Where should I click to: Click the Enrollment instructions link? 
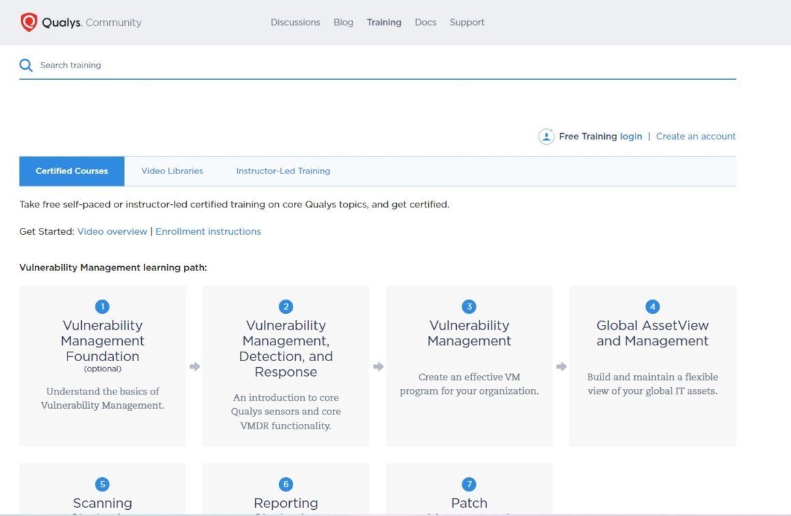click(x=208, y=231)
